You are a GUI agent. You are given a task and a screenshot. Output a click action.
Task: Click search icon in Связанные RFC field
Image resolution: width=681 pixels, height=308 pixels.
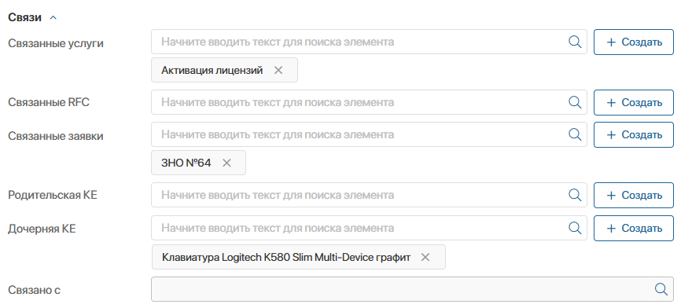pyautogui.click(x=575, y=102)
